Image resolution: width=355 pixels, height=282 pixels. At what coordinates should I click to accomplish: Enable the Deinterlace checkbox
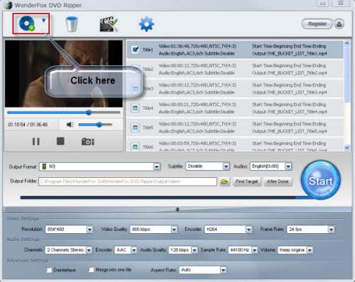[49, 270]
